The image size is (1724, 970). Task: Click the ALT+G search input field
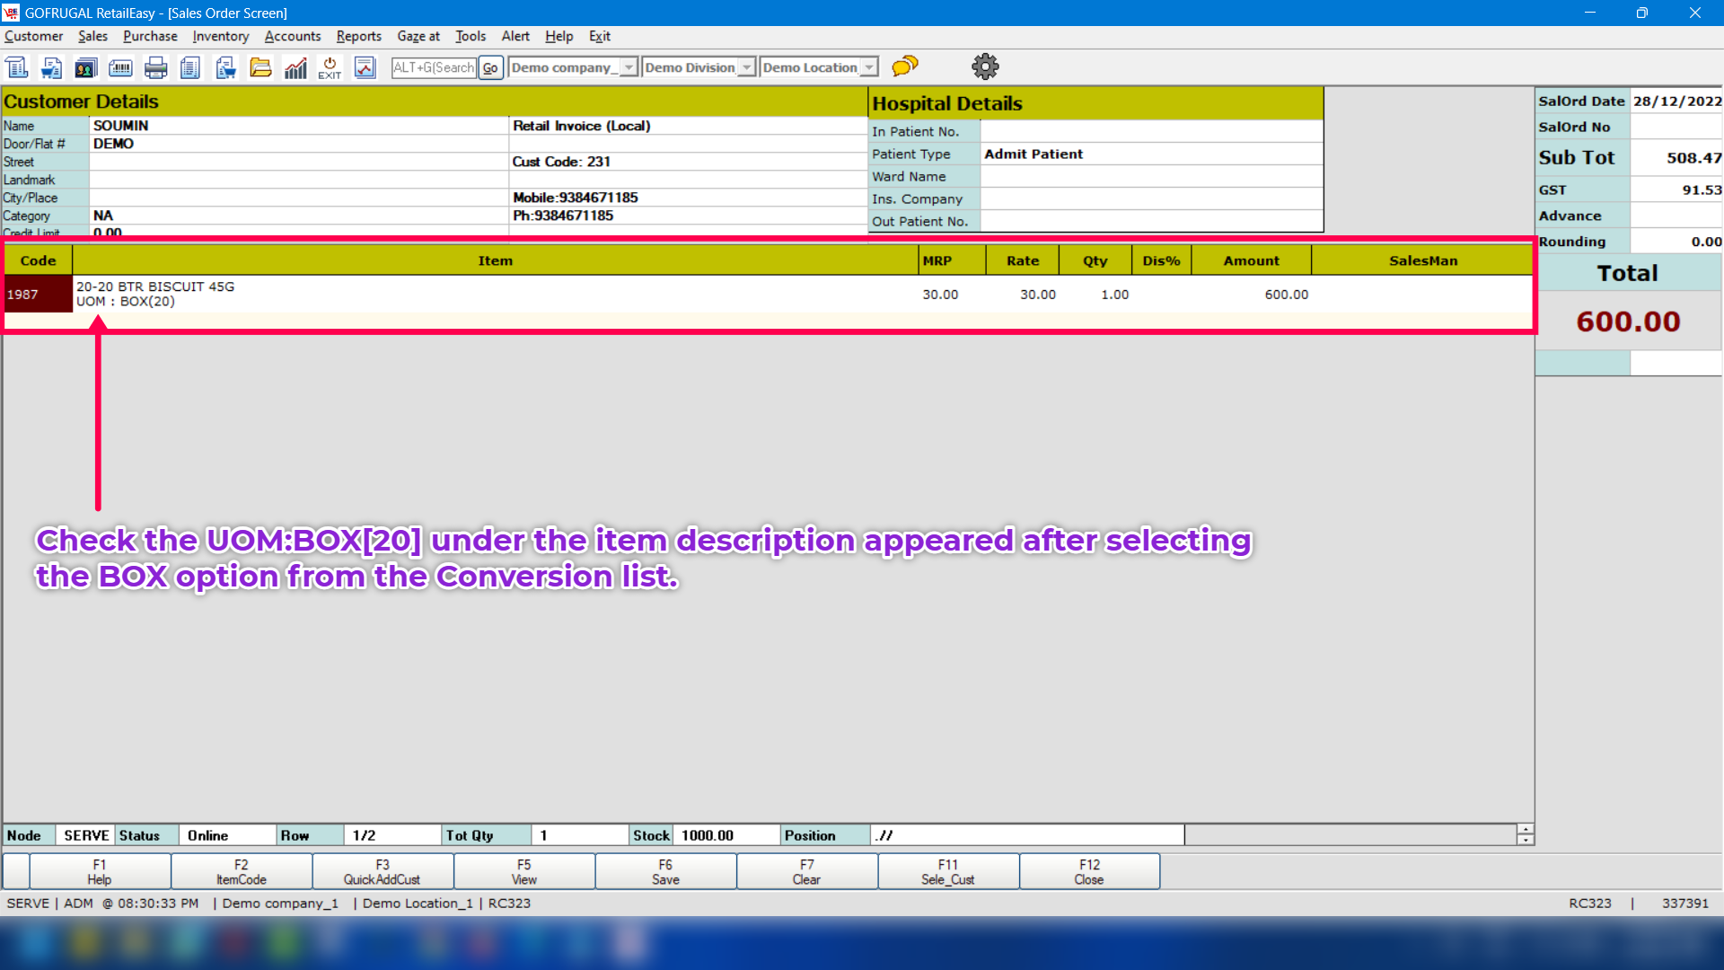pyautogui.click(x=434, y=67)
